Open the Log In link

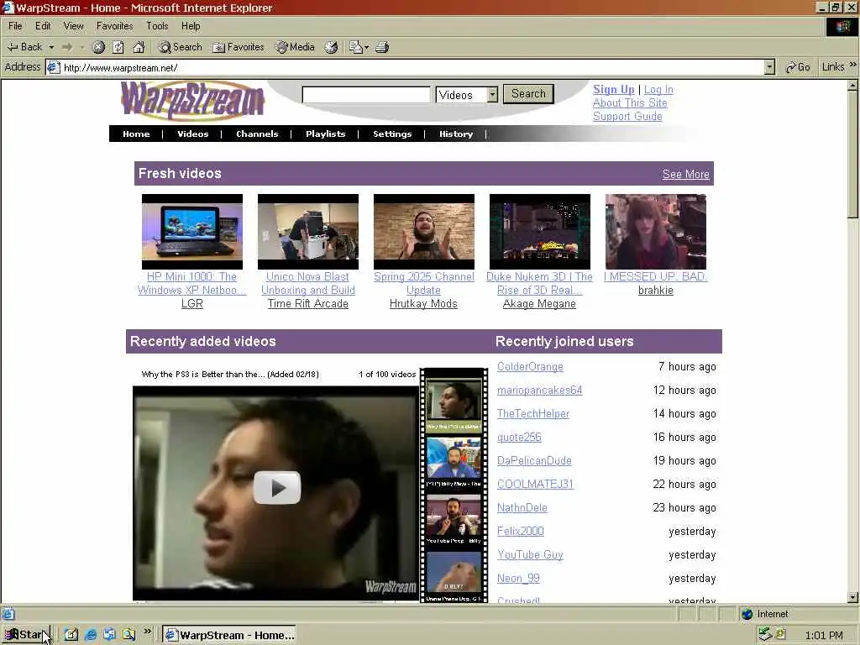pyautogui.click(x=658, y=89)
